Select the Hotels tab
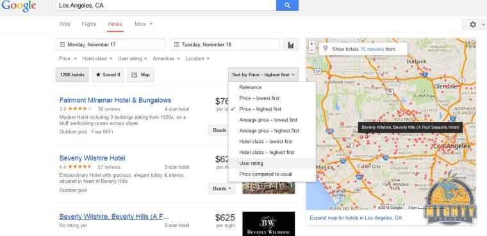Viewport: 487px width, 236px height. [x=115, y=24]
